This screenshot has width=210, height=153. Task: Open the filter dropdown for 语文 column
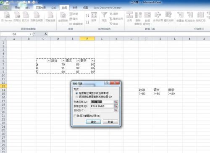click(78, 61)
